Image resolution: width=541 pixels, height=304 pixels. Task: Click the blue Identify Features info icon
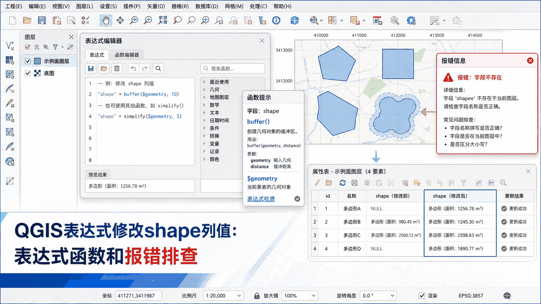pyautogui.click(x=276, y=20)
